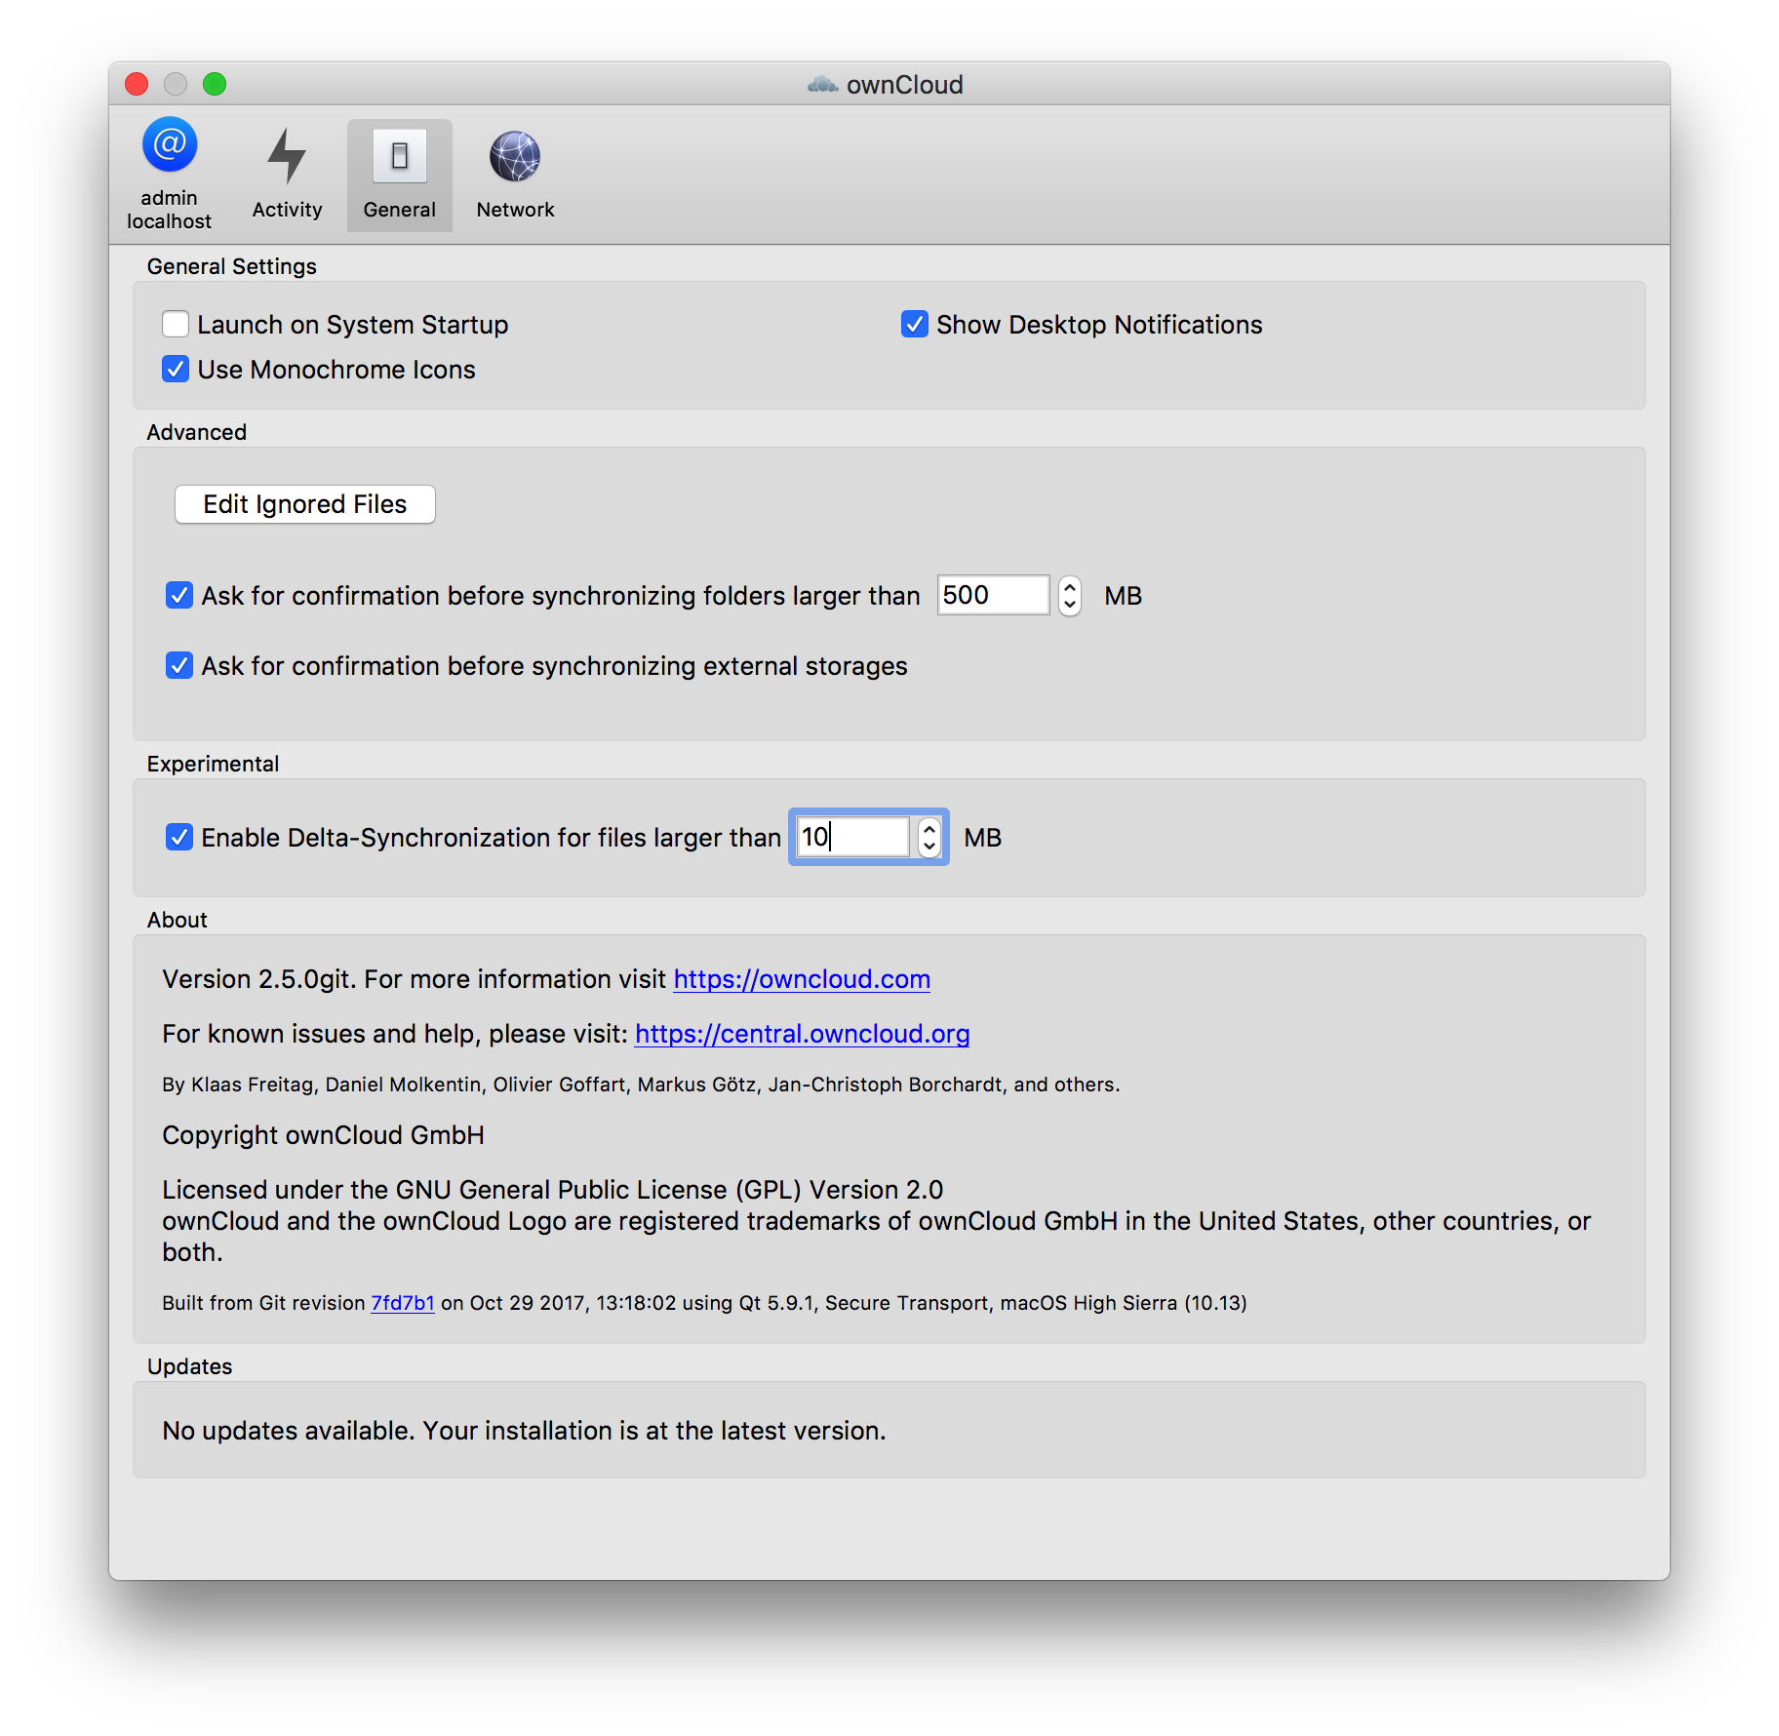Click the 'No updates available' status text
This screenshot has width=1779, height=1736.
(x=524, y=1431)
